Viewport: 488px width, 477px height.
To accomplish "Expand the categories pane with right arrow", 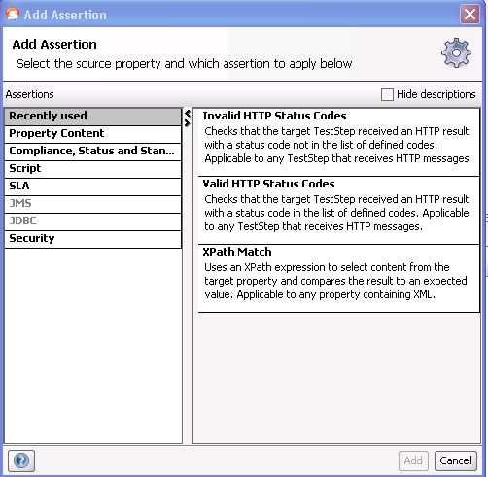I will (188, 123).
